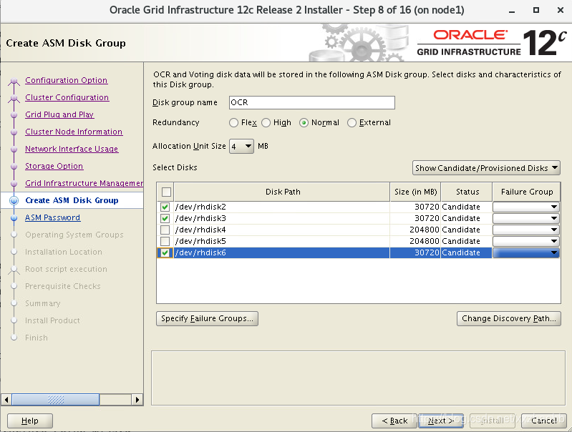Uncheck the /dev/rhdisk2 checkbox
The height and width of the screenshot is (432, 572).
coord(165,207)
